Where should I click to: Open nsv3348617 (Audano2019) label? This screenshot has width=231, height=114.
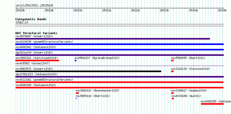pos(189,90)
